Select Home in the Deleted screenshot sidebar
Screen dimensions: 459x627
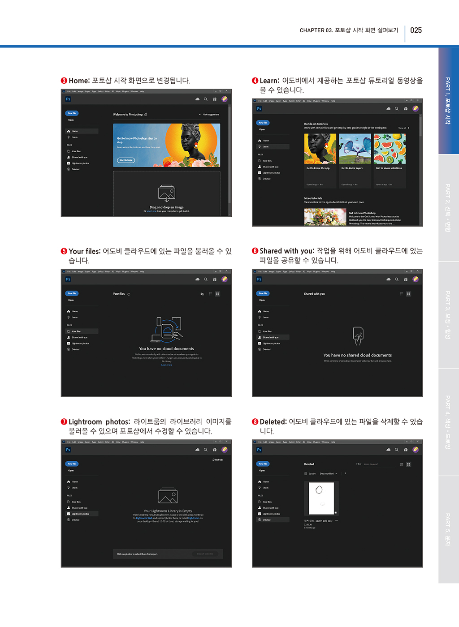point(273,482)
